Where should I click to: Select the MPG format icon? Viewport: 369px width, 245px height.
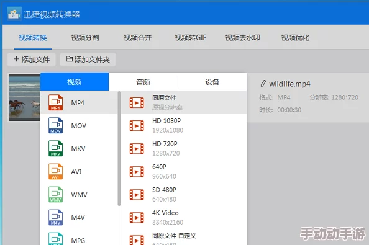pyautogui.click(x=55, y=239)
